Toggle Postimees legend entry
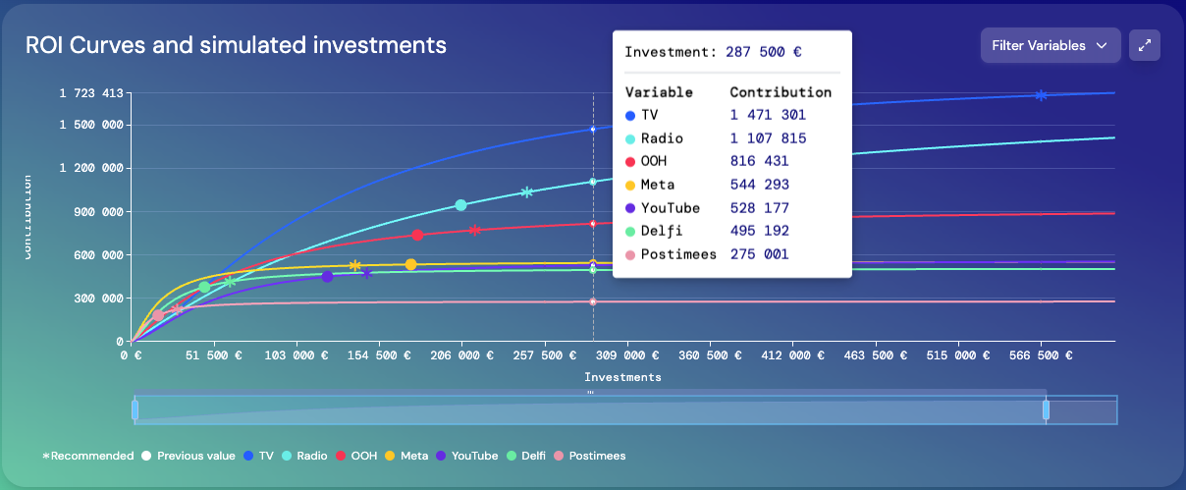 tap(589, 456)
